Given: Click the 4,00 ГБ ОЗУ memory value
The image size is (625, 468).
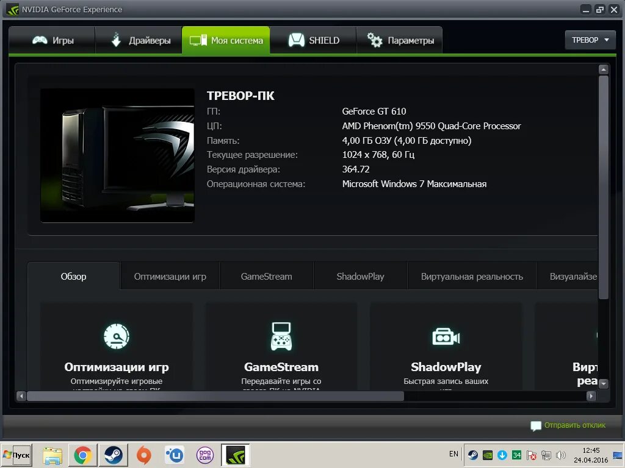Looking at the screenshot, I should [x=406, y=141].
